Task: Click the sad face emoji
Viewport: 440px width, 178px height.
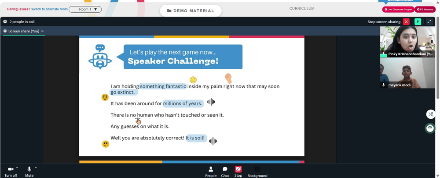Action: tap(105, 97)
